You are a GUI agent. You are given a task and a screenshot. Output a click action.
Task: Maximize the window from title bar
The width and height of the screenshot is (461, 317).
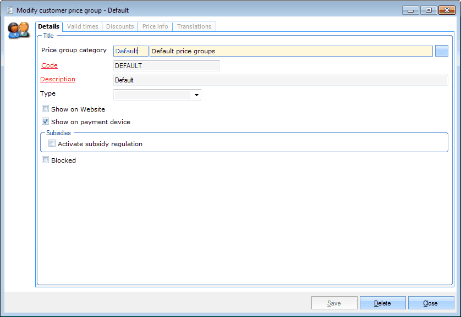[429, 10]
